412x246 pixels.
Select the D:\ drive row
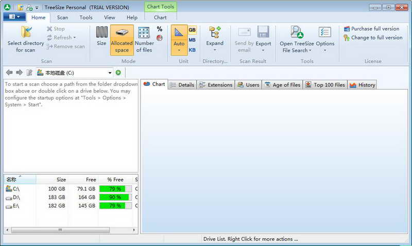(x=71, y=197)
